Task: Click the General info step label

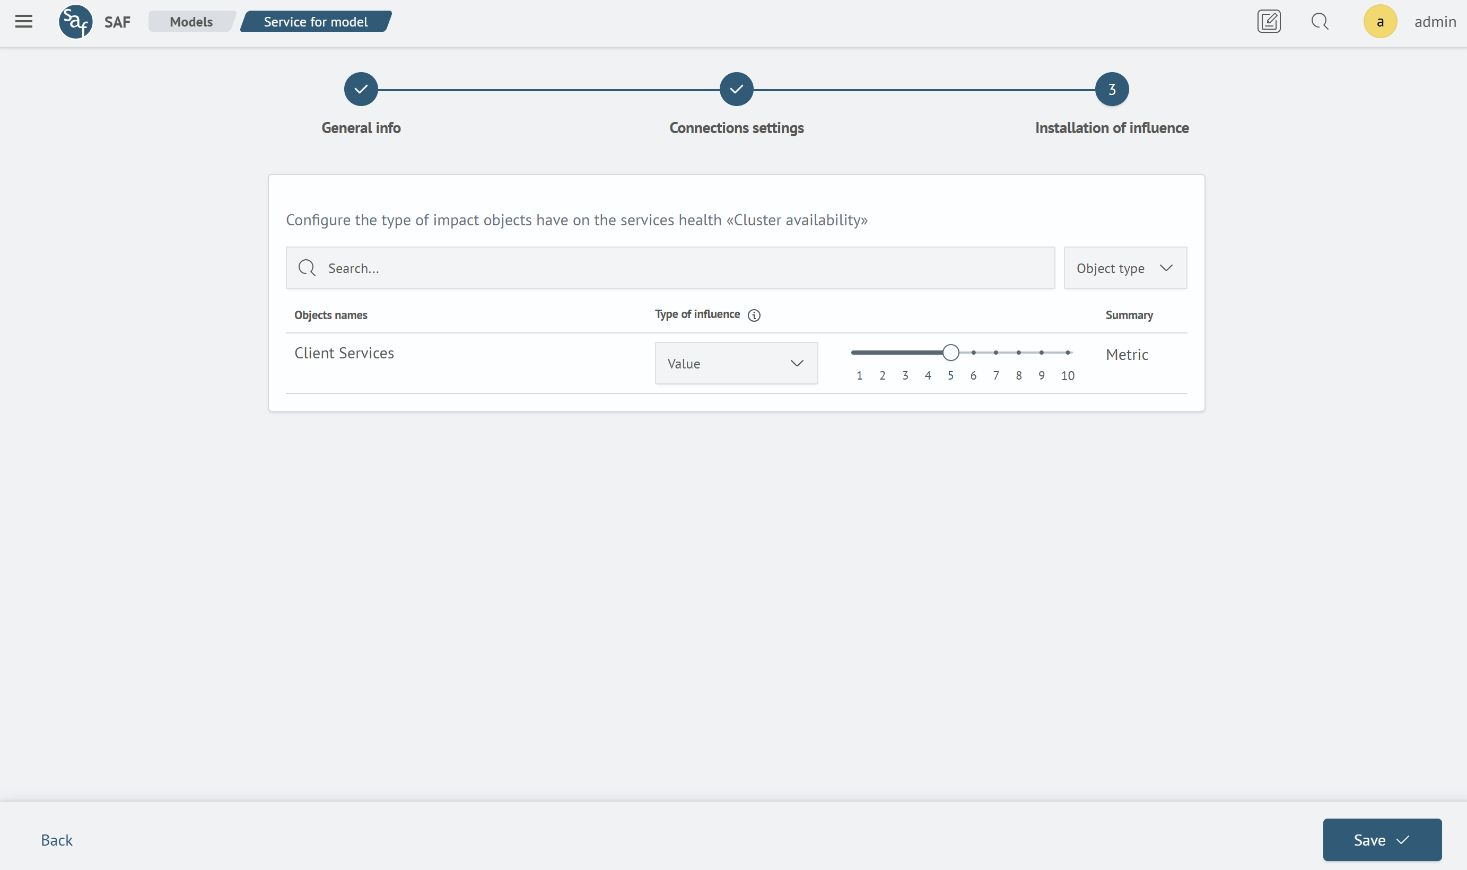Action: (361, 128)
